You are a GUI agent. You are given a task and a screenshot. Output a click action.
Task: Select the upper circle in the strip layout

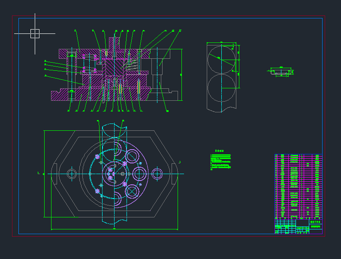point(221,60)
